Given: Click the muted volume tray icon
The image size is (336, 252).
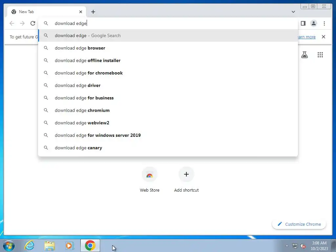Looking at the screenshot, I should point(303,246).
